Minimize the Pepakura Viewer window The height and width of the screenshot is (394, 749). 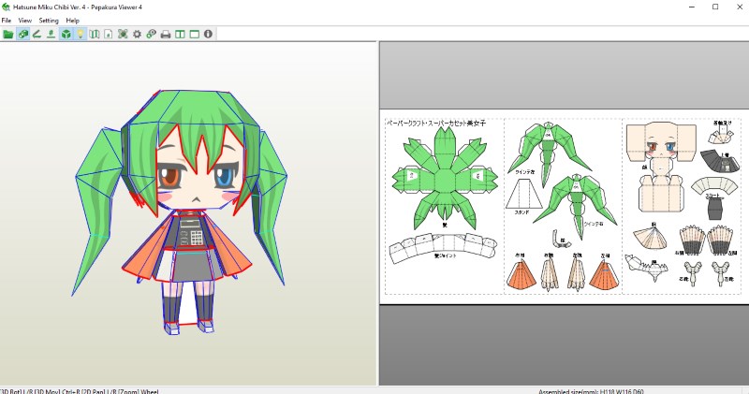692,7
